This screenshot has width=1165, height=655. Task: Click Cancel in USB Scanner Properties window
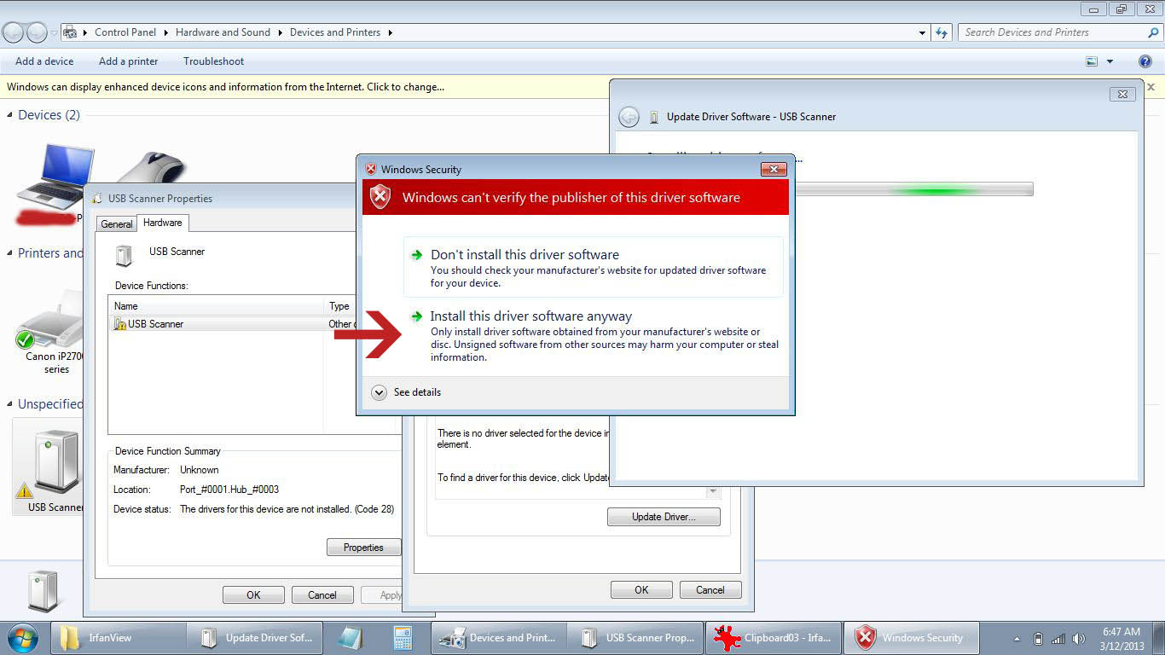pyautogui.click(x=322, y=595)
